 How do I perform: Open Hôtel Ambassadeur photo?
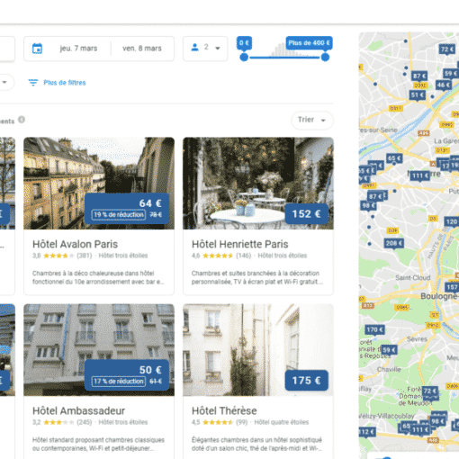click(99, 350)
